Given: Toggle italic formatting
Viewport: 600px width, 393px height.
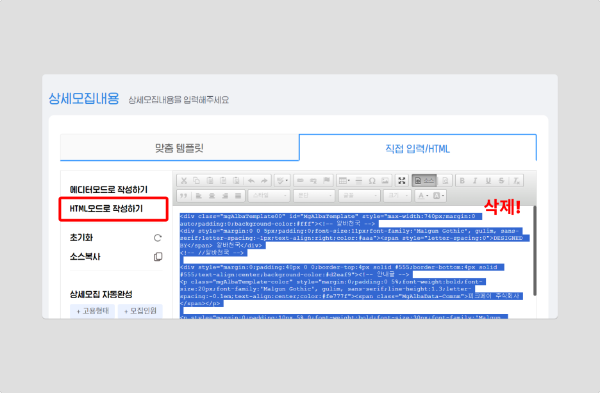Looking at the screenshot, I should (x=475, y=181).
